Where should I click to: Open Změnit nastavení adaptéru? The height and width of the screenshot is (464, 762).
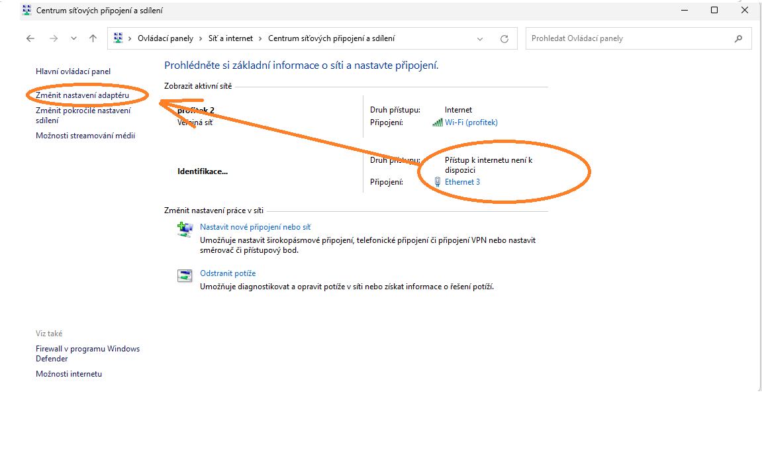pyautogui.click(x=82, y=95)
